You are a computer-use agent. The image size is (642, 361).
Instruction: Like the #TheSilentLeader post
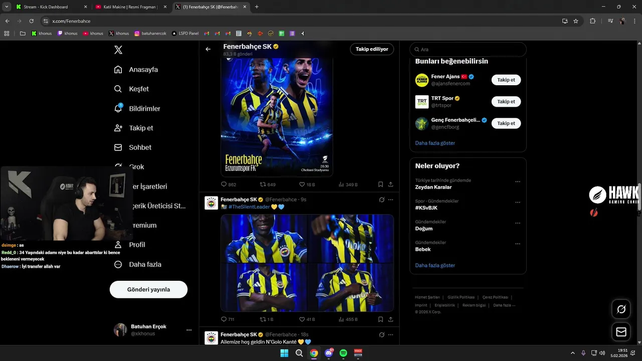(307, 319)
